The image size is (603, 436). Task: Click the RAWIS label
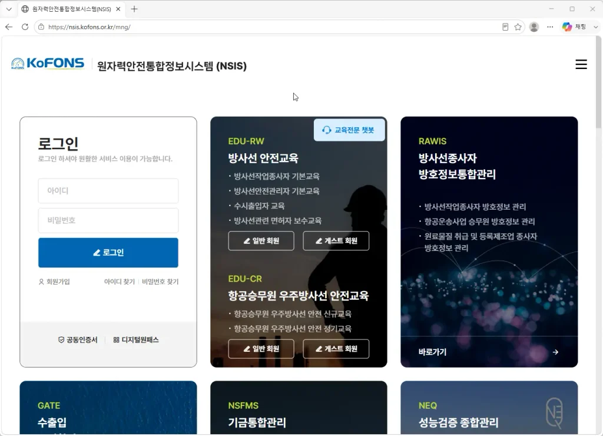[432, 141]
